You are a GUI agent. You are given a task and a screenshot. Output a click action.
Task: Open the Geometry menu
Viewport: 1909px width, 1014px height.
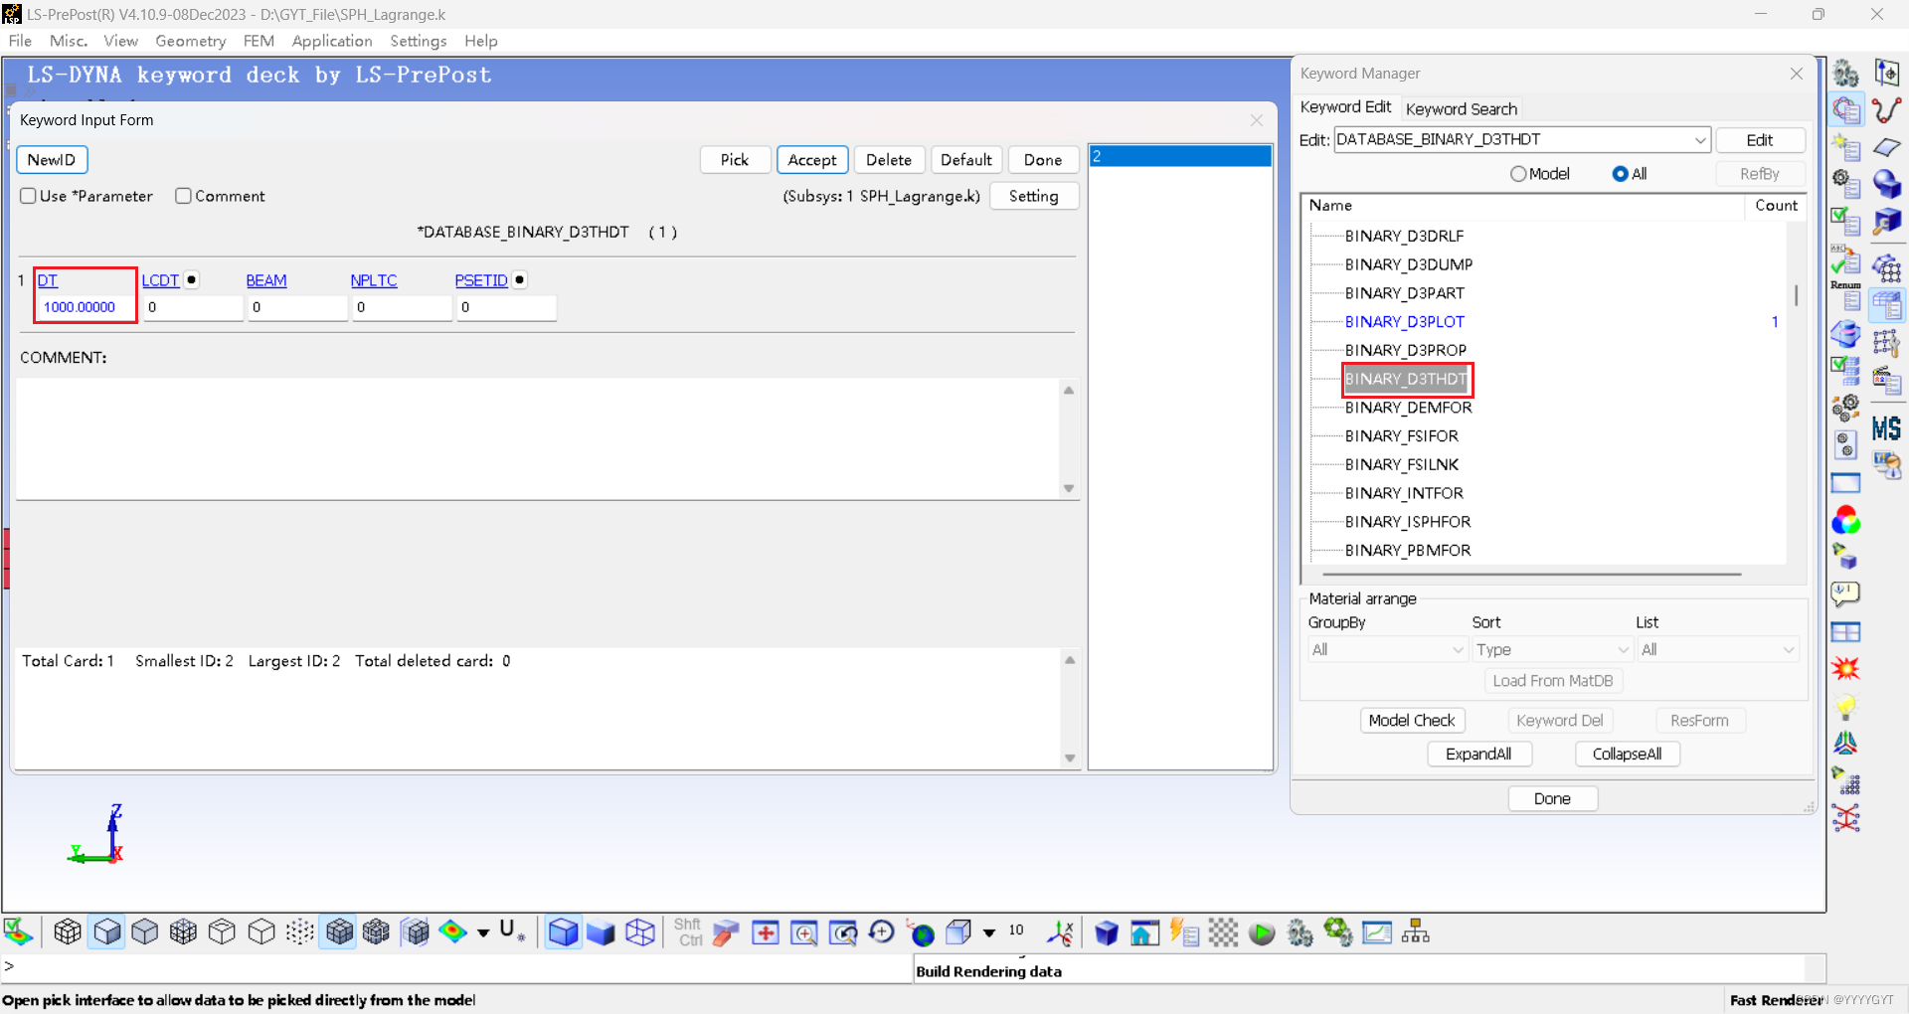tap(191, 41)
